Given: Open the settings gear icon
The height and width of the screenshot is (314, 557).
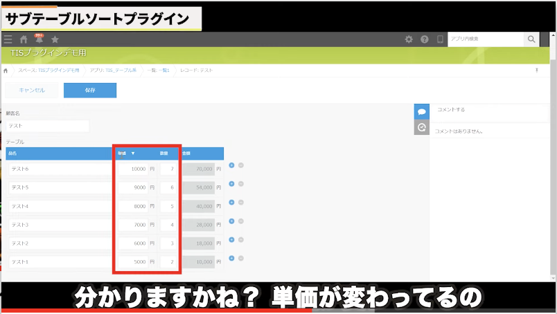Looking at the screenshot, I should click(409, 39).
